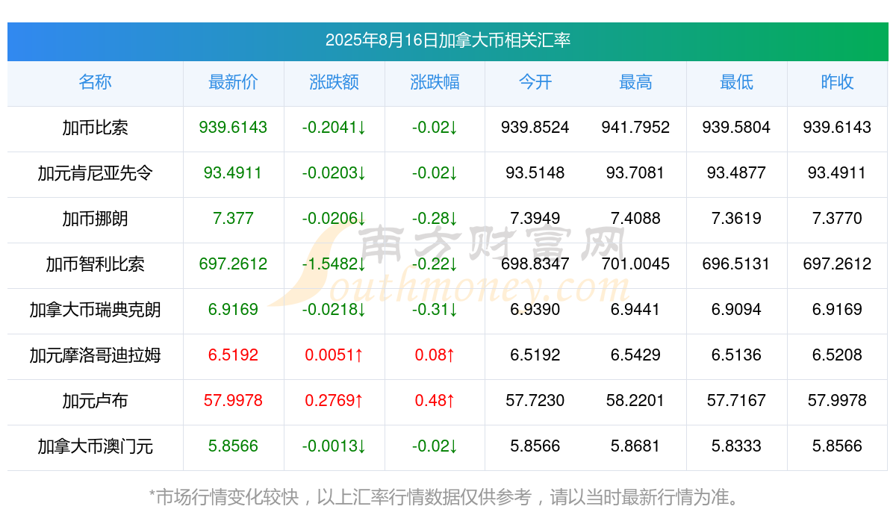Select the high value 6.5429
The height and width of the screenshot is (521, 896).
(635, 355)
